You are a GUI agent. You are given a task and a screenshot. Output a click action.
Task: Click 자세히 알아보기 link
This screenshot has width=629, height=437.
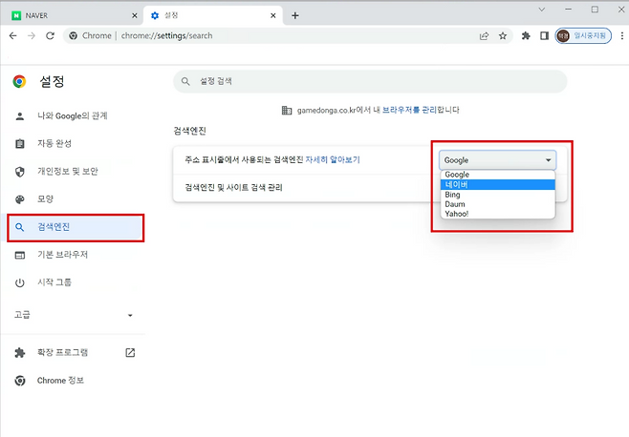[333, 159]
